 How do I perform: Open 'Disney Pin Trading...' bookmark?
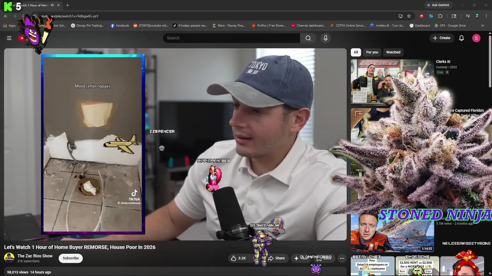pos(87,26)
